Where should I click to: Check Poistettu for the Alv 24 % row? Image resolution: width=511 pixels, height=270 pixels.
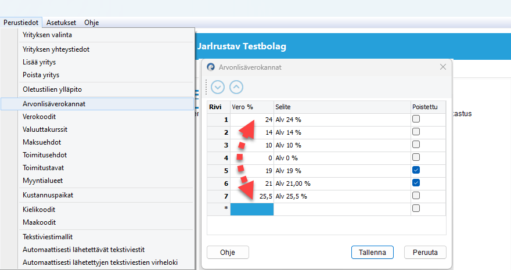[x=416, y=119]
